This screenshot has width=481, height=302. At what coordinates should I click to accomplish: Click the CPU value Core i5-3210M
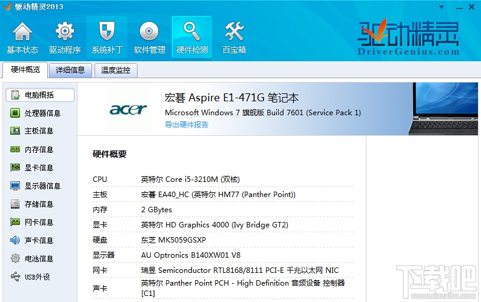[190, 179]
